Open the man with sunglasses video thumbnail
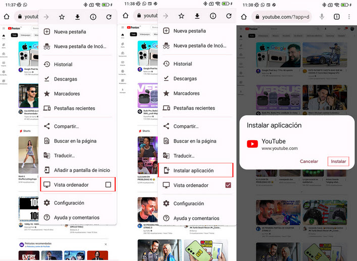Image resolution: width=357 pixels, height=261 pixels. coord(28,96)
